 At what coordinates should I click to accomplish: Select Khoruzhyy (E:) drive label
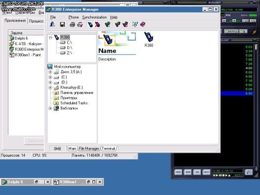(x=72, y=87)
